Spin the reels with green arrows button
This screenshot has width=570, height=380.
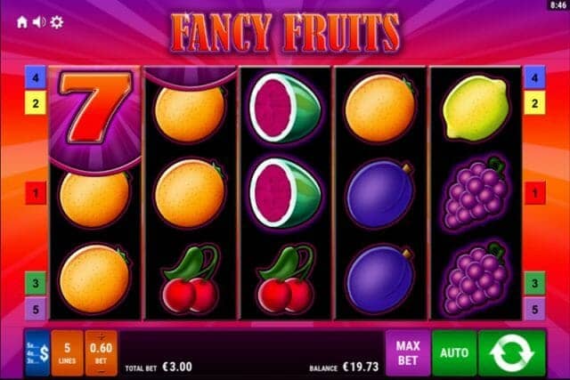click(512, 352)
